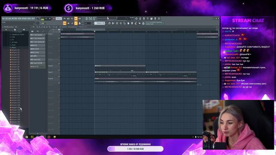Viewport: 276px width, 155px height.
Task: Open the Playlist view icon
Action: [109, 23]
